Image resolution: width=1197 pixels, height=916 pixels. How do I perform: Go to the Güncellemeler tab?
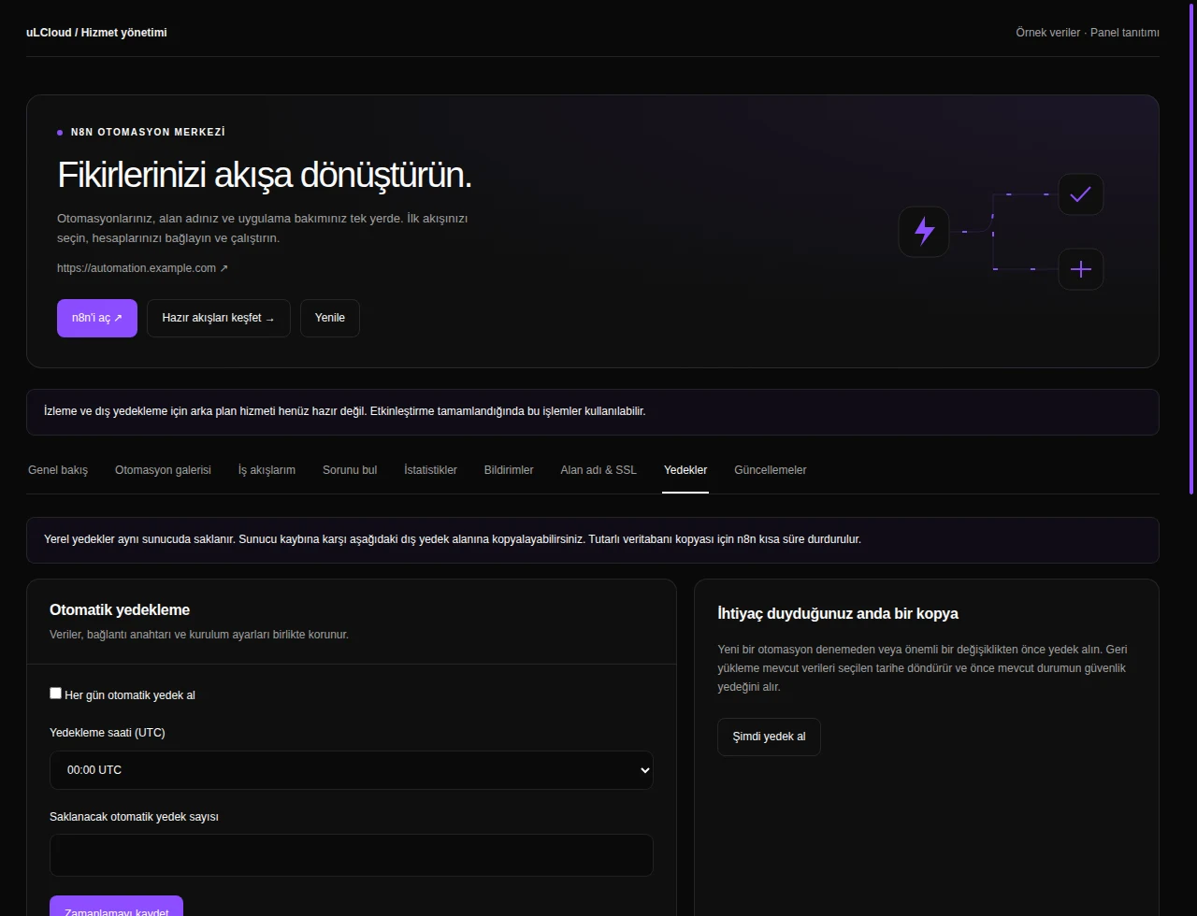(x=771, y=470)
